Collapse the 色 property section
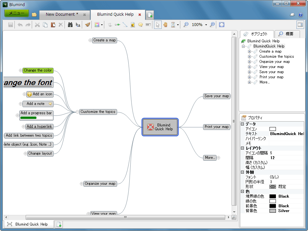Viewport: 308px width, 231px height. (243, 191)
